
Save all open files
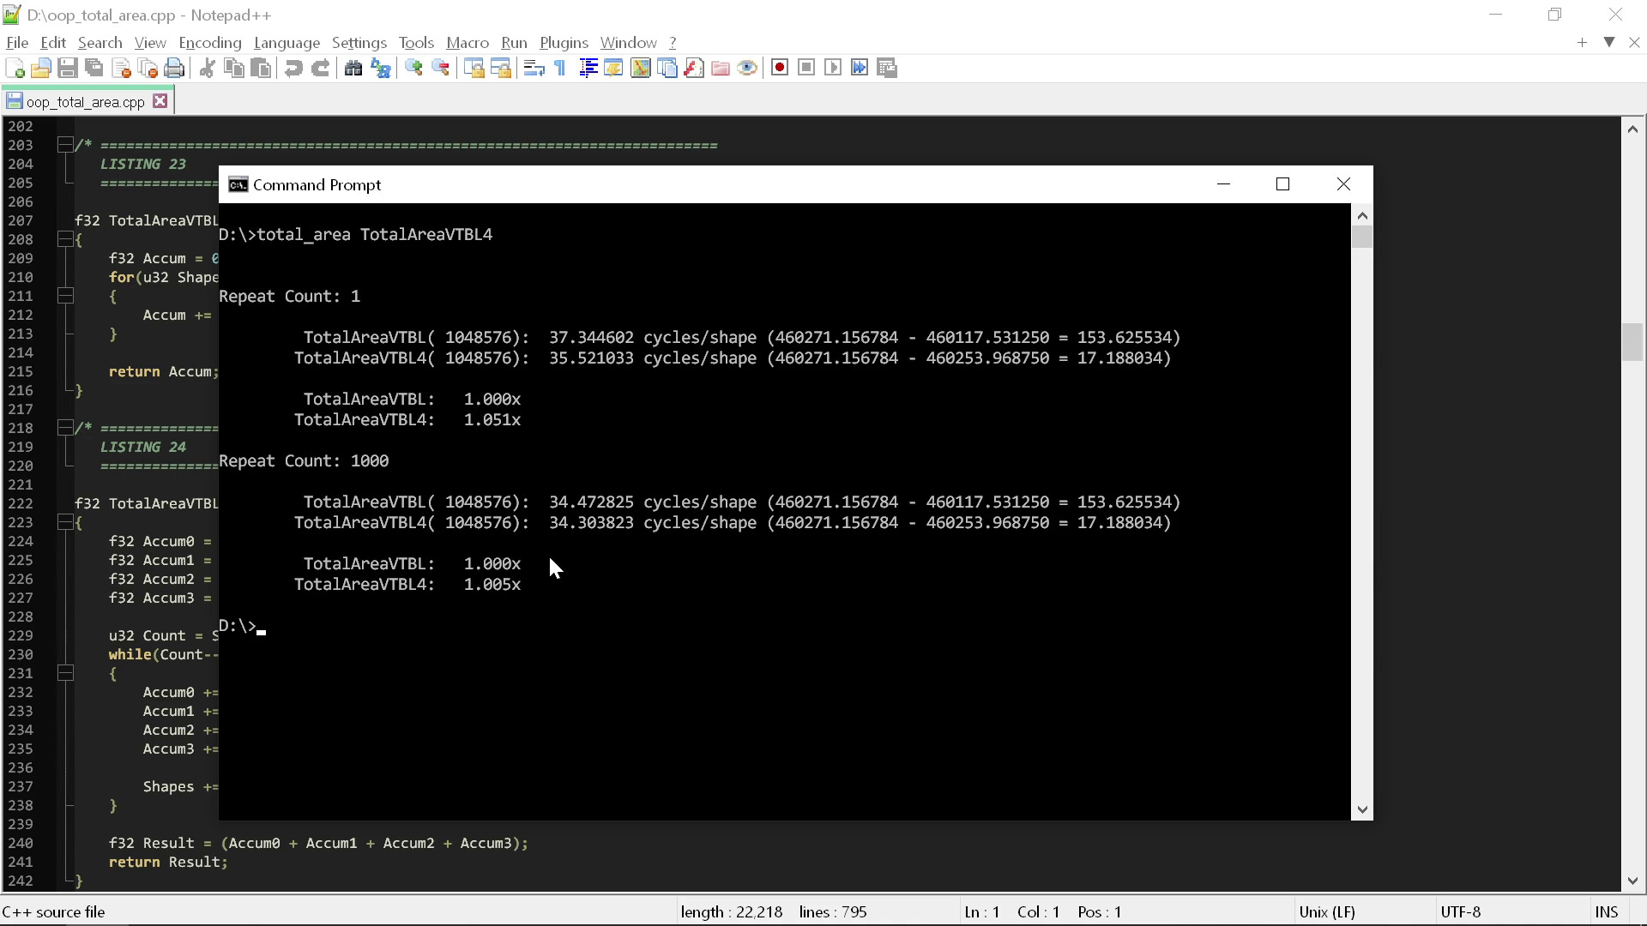(94, 68)
